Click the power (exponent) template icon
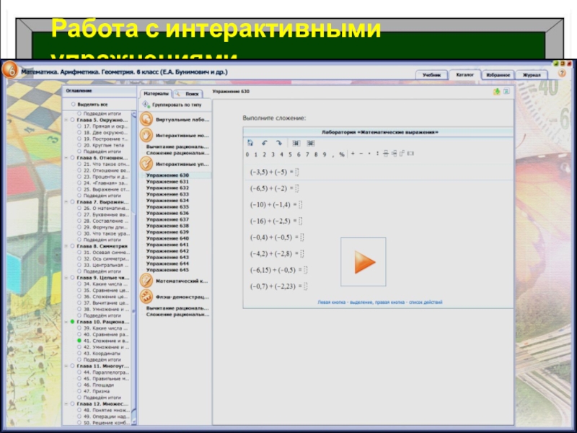This screenshot has width=577, height=433. click(x=402, y=154)
